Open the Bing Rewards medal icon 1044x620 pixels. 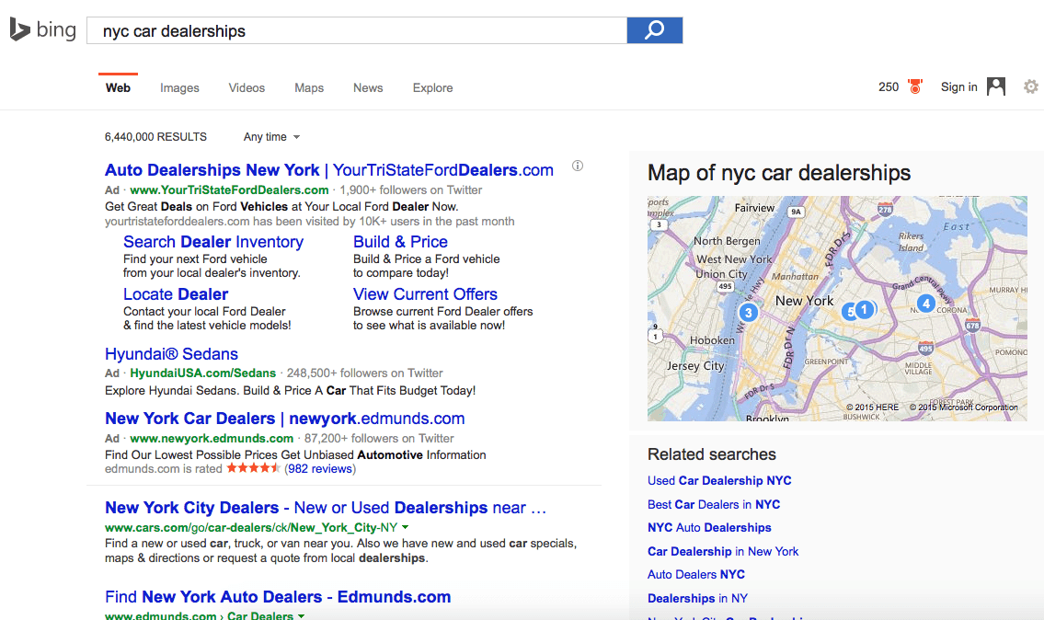915,86
